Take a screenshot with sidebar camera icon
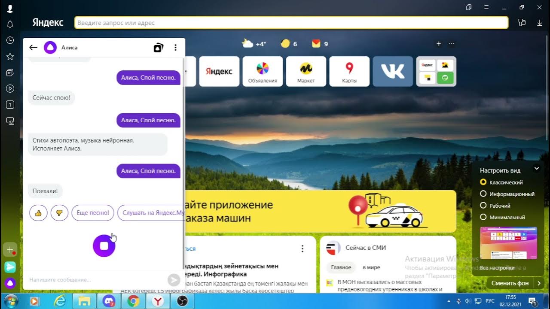The image size is (550, 309). click(x=10, y=121)
